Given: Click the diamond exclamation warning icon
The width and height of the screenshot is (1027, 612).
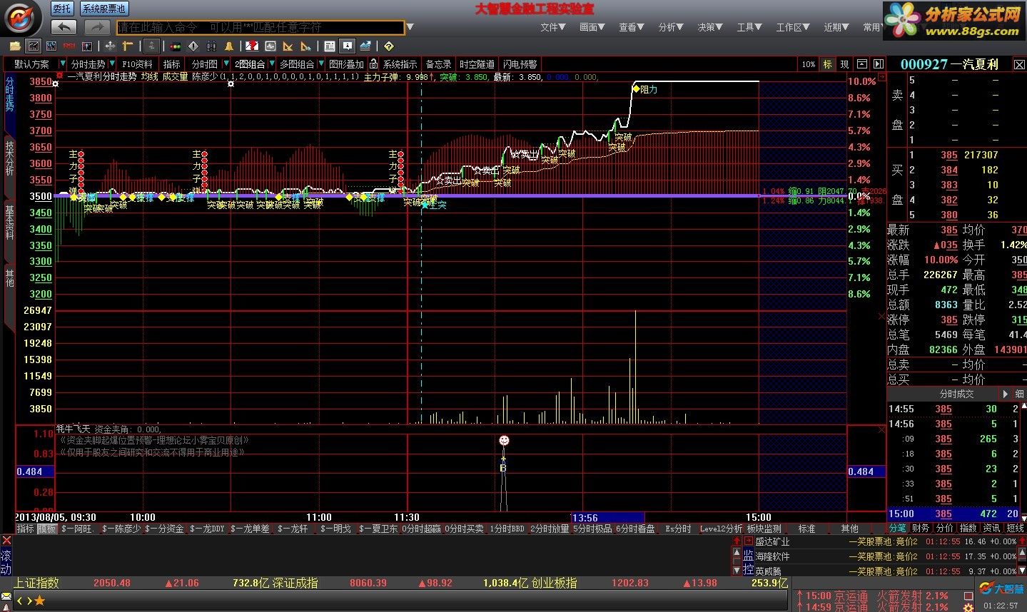Looking at the screenshot, I should (193, 46).
